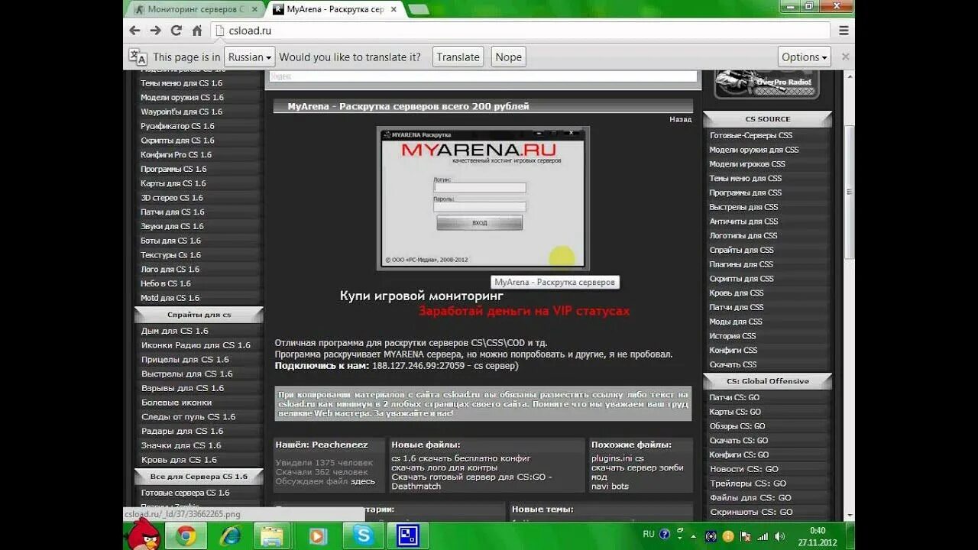This screenshot has width=978, height=550.
Task: Open Дым для CS 1.6 link
Action: (174, 331)
